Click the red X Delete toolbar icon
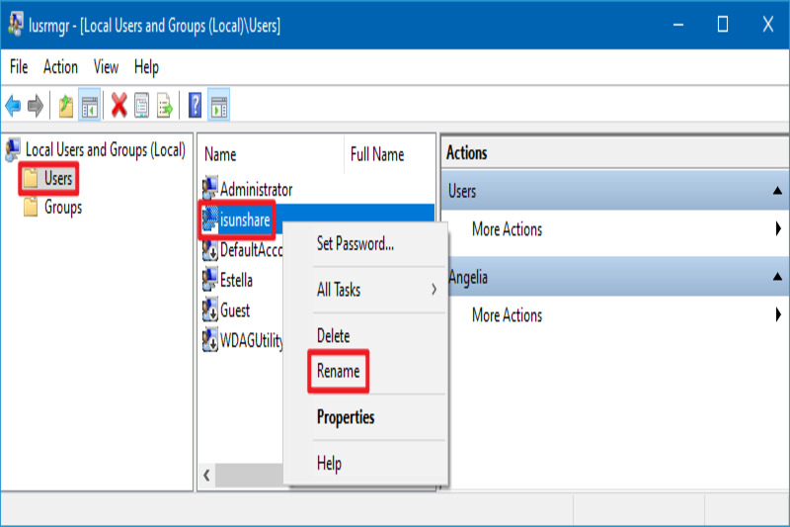This screenshot has height=527, width=790. [x=118, y=105]
